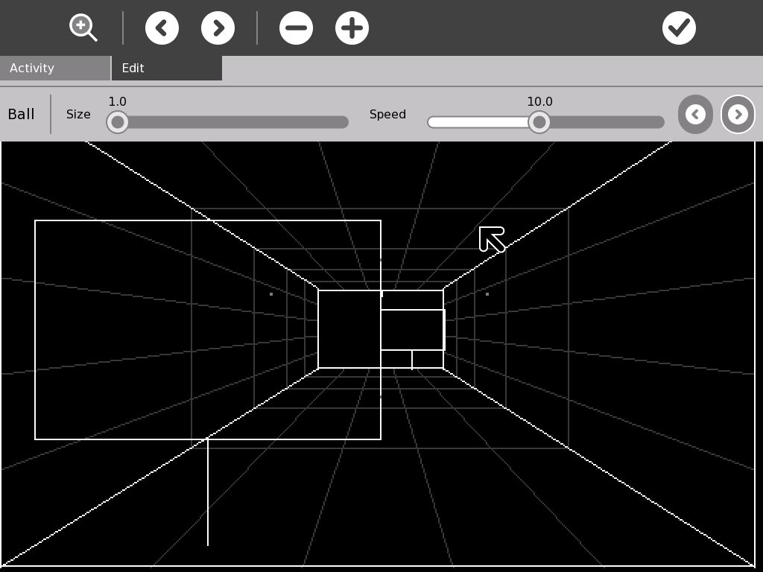This screenshot has width=763, height=572.
Task: Open the Edit tab
Action: [166, 68]
